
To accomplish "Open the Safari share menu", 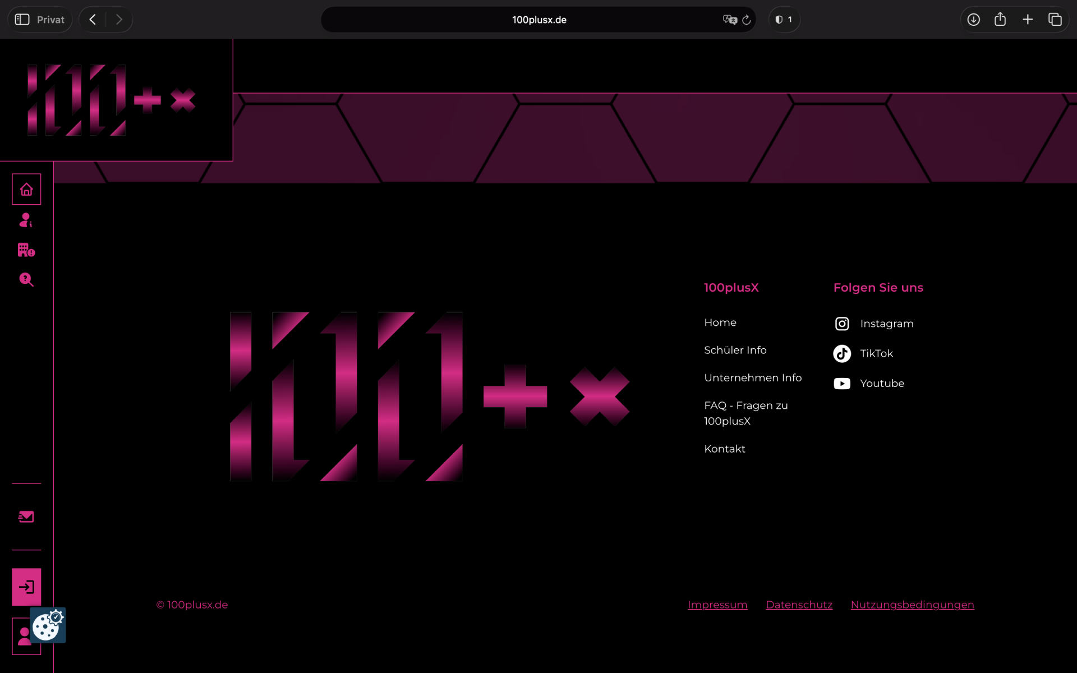I will point(1000,20).
